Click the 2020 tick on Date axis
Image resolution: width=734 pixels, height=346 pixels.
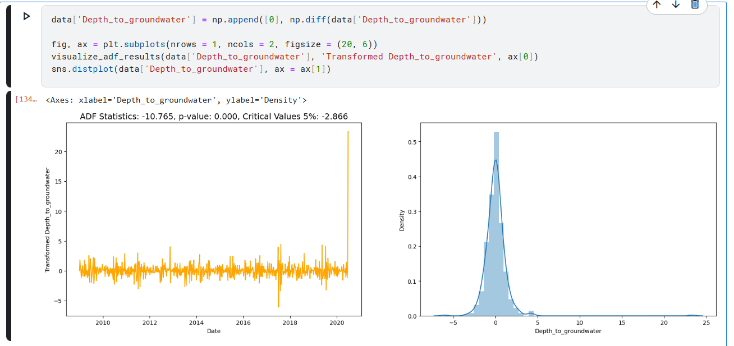(337, 322)
